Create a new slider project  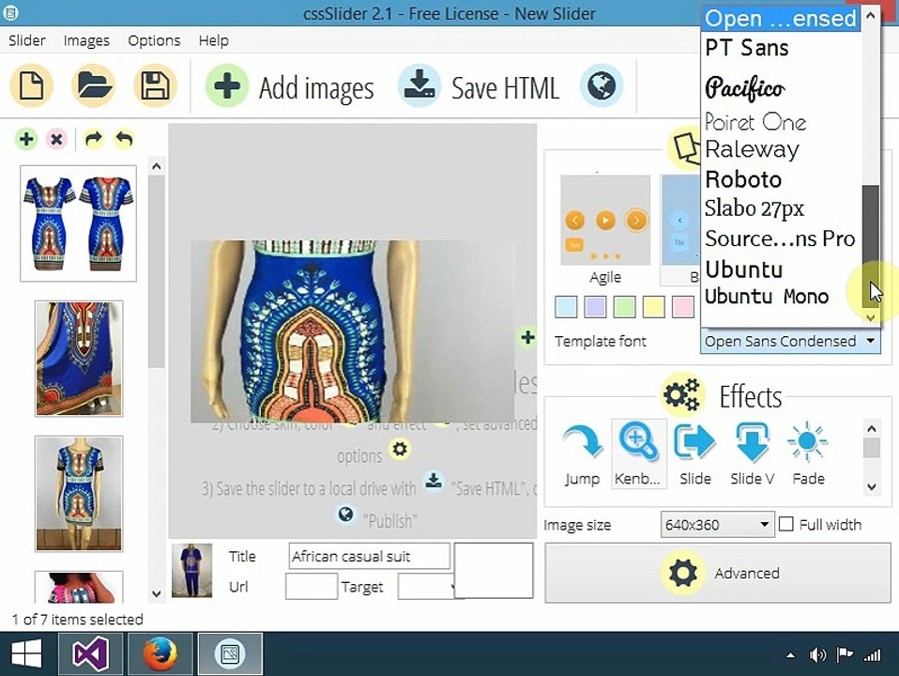coord(32,86)
